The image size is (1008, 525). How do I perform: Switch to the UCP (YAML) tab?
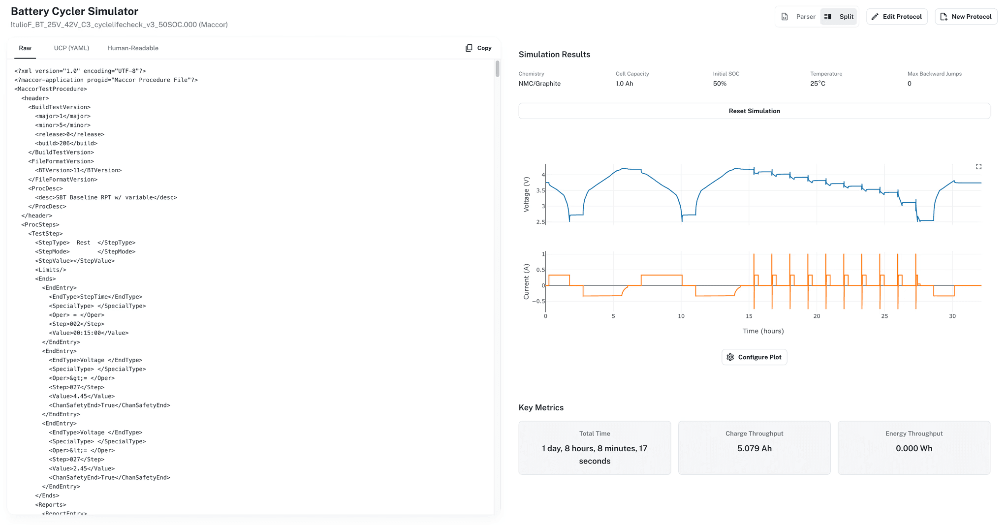[71, 48]
